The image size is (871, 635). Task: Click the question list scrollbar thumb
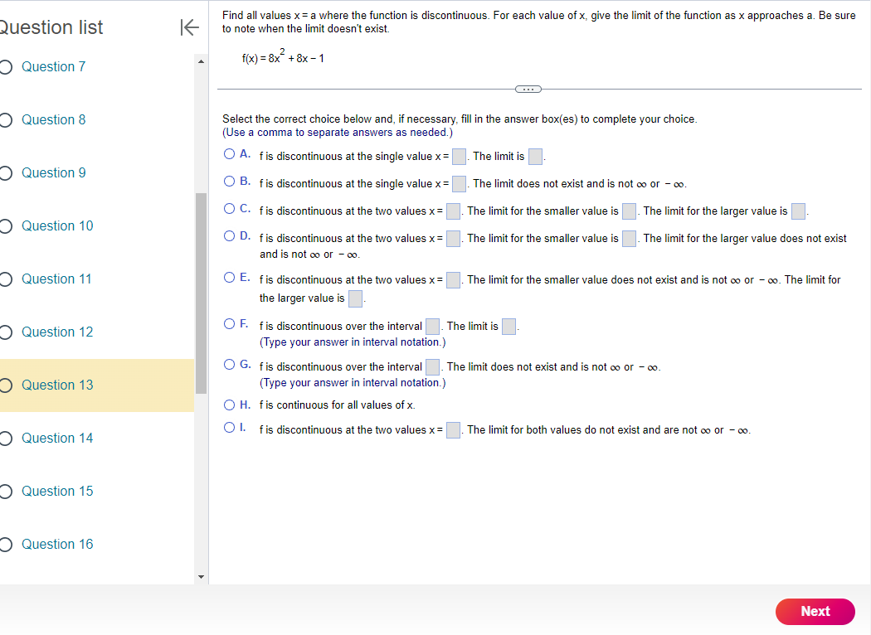pos(201,293)
